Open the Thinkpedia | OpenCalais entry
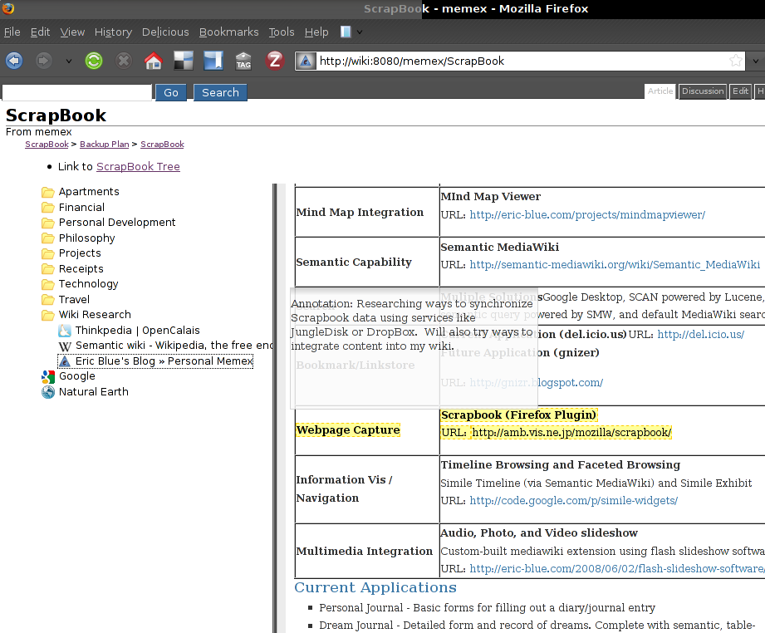The height and width of the screenshot is (633, 765). 129,331
